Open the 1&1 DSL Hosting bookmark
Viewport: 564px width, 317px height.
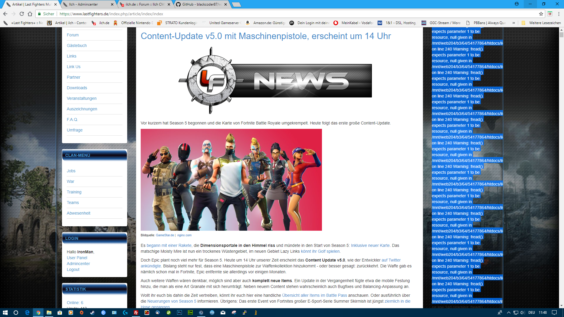[397, 23]
